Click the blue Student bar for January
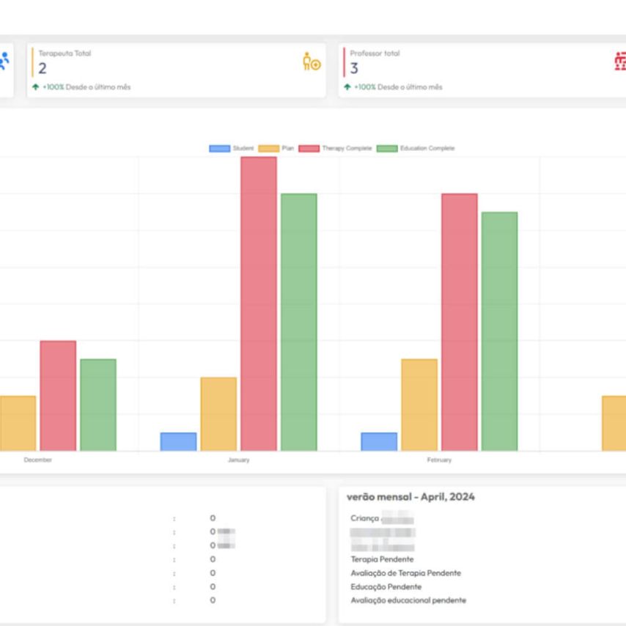Viewport: 626px width, 626px height. [x=179, y=441]
